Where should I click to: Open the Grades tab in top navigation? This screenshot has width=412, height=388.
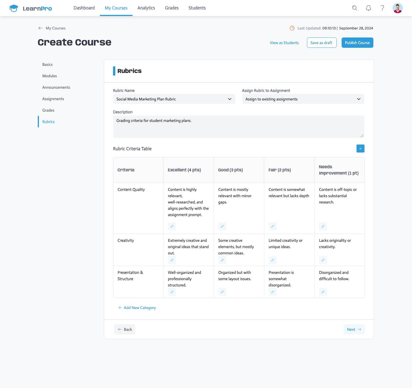pos(172,8)
